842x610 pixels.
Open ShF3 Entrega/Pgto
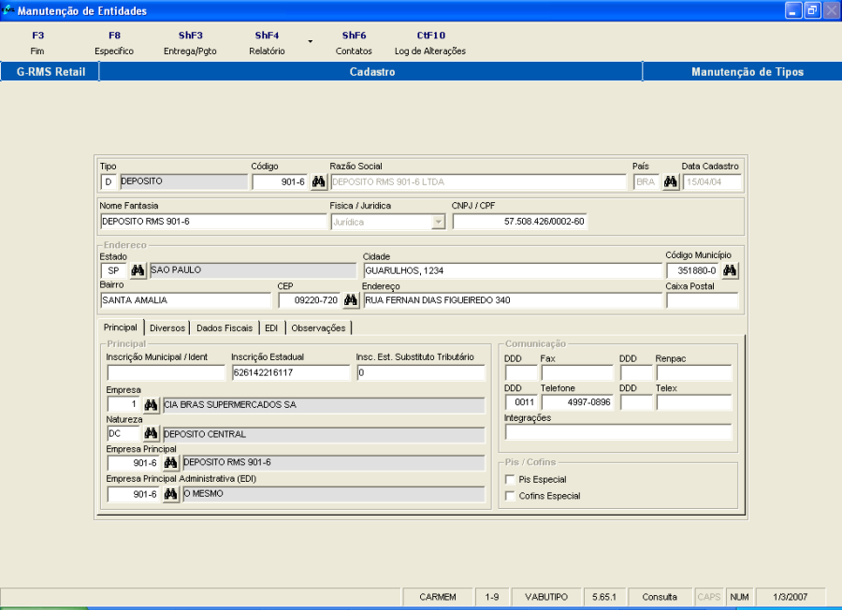coord(190,43)
